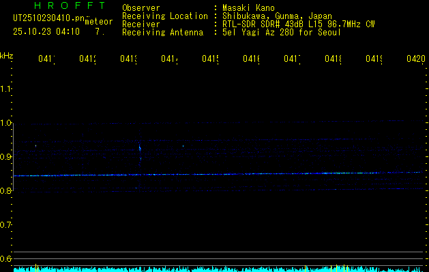Select the UT2510230410 filename label
The height and width of the screenshot is (272, 429).
click(46, 19)
